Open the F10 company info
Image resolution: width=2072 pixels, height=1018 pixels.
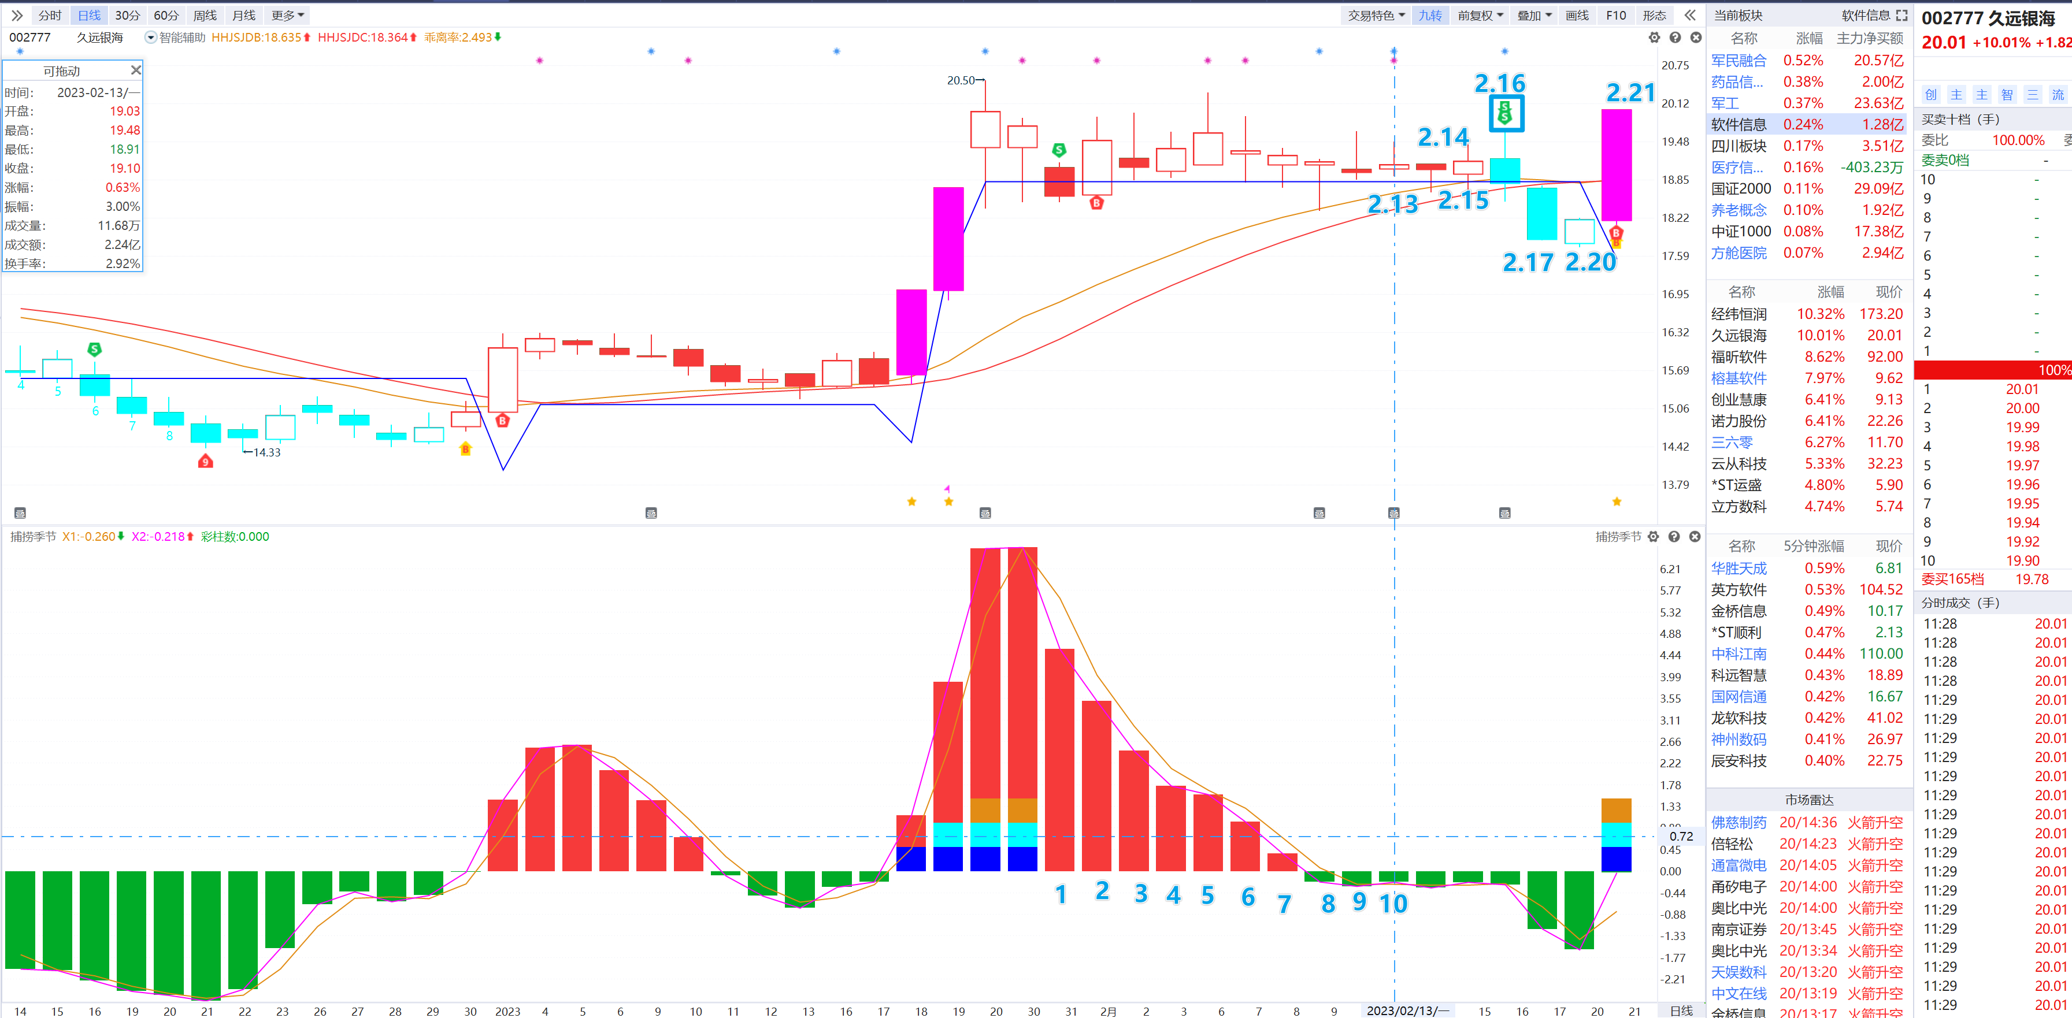click(x=1615, y=15)
